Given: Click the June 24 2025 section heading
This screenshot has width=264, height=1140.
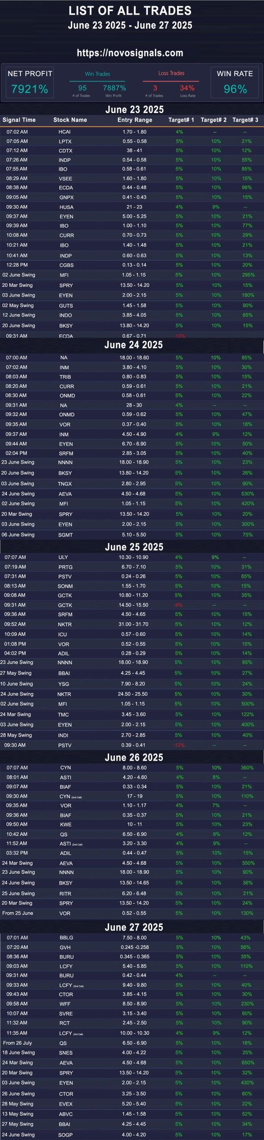Looking at the screenshot, I should point(134,345).
